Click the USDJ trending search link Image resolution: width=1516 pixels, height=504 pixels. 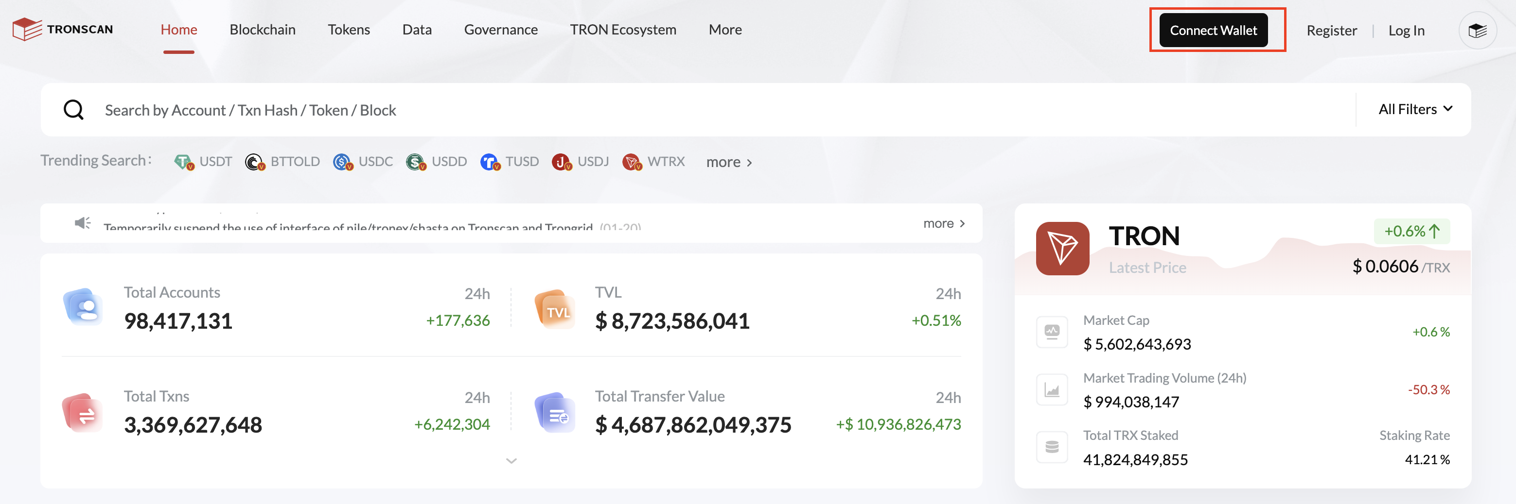[593, 162]
